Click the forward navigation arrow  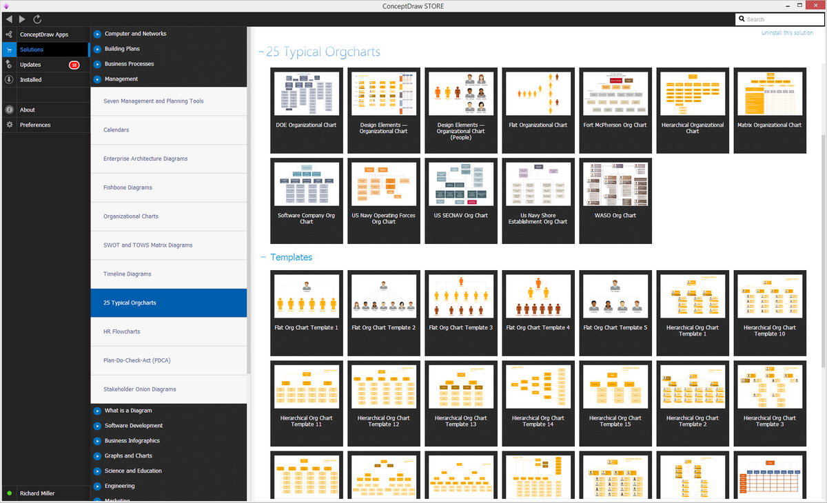[22, 19]
